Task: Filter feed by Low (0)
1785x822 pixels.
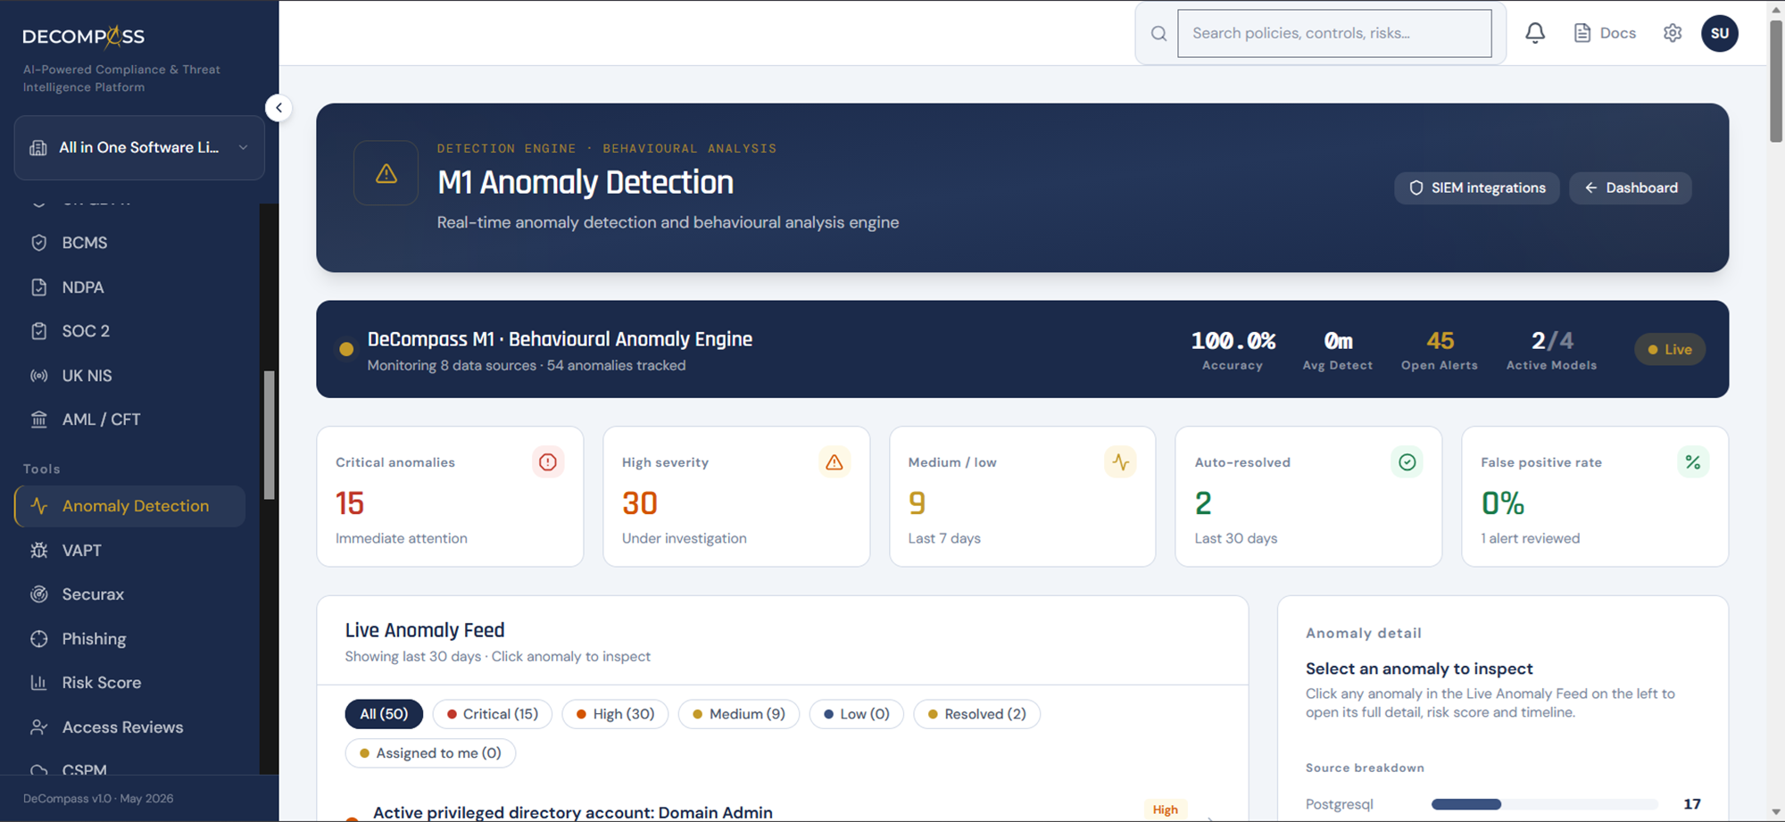Action: (857, 714)
